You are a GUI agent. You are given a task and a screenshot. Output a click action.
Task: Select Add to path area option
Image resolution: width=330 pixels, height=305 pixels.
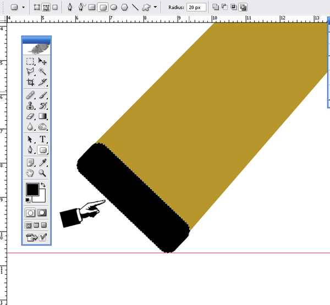click(x=215, y=7)
